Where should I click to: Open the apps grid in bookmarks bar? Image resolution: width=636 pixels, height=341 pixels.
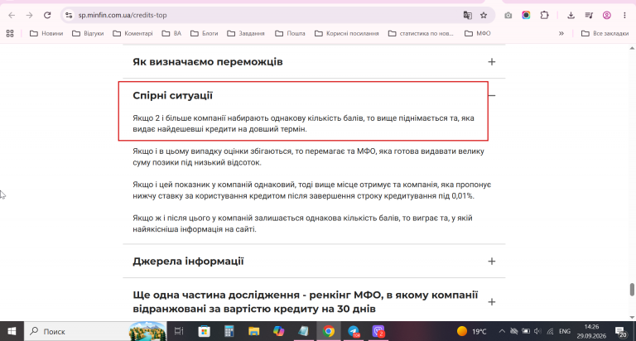tap(10, 33)
